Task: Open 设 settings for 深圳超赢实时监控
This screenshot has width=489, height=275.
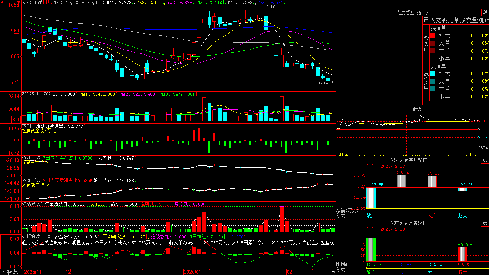Action: point(485,160)
